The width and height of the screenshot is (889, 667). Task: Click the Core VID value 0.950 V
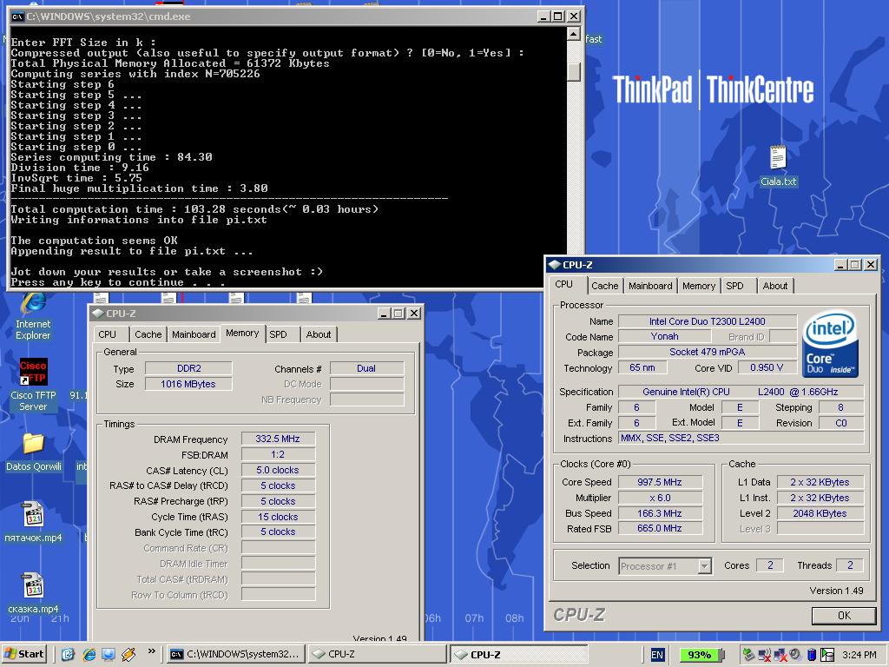pos(767,367)
